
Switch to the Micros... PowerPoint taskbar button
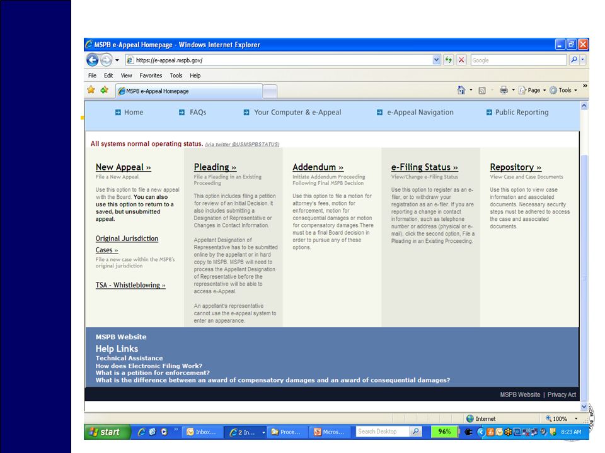(x=330, y=432)
